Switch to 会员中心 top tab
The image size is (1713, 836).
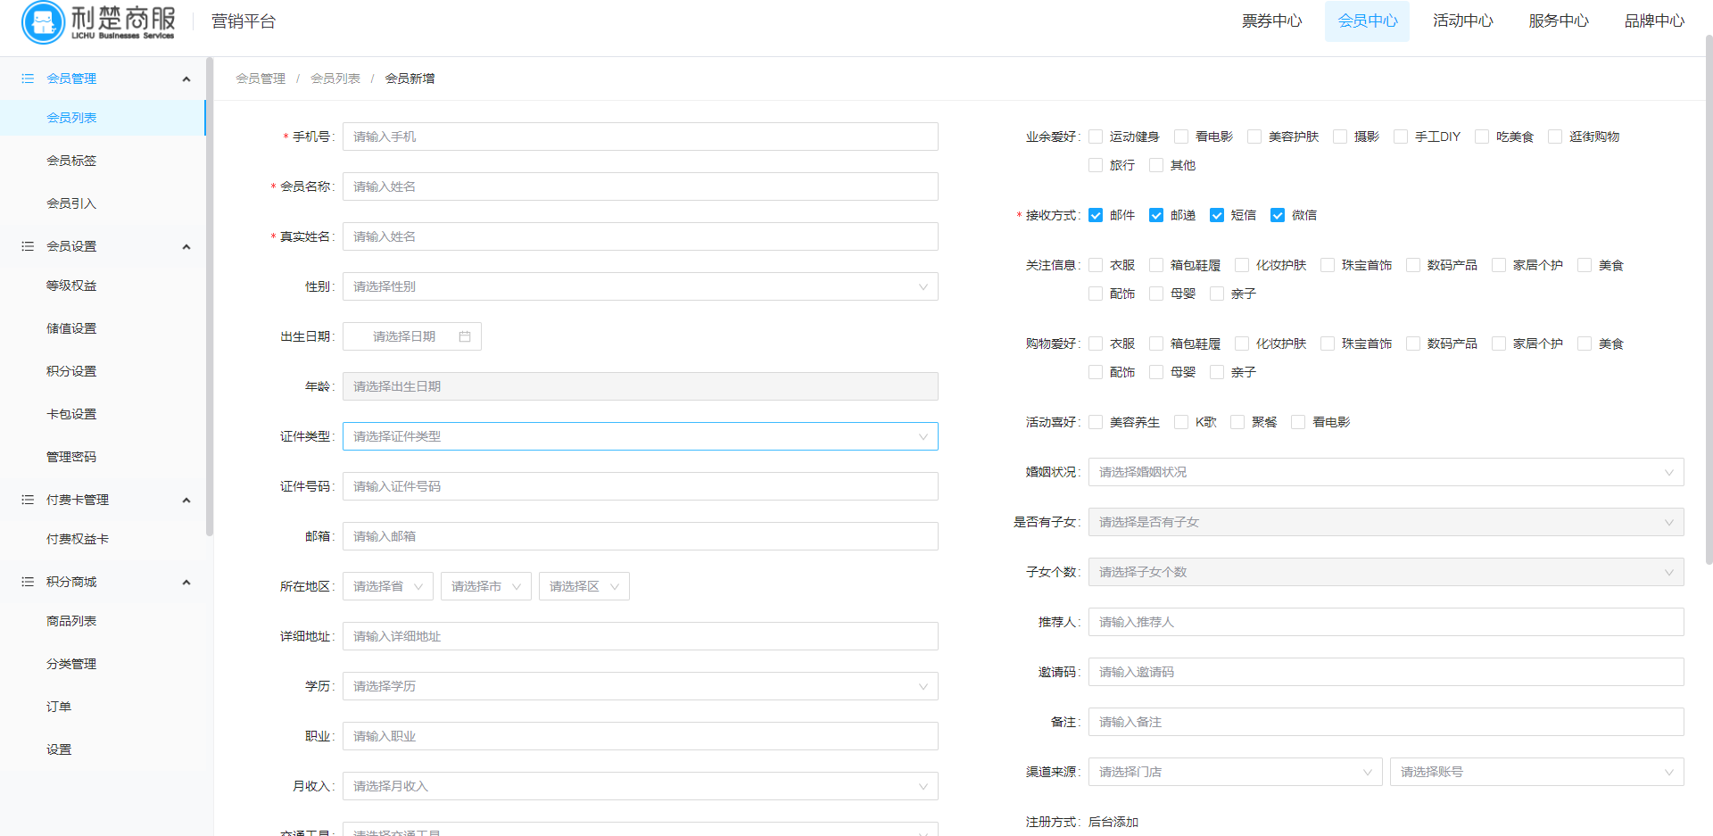[x=1367, y=21]
